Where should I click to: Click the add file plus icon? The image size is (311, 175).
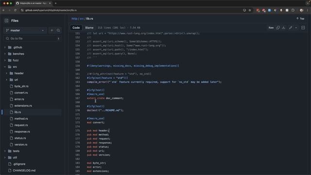coord(52,30)
